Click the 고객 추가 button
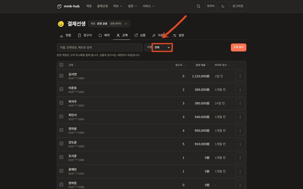303x189 pixels. pyautogui.click(x=239, y=47)
